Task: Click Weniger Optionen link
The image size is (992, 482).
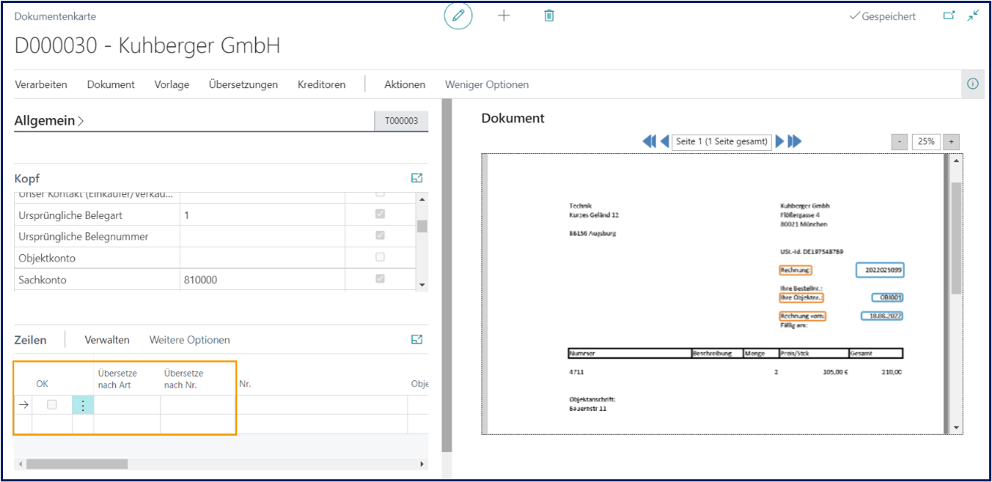Action: (x=486, y=84)
